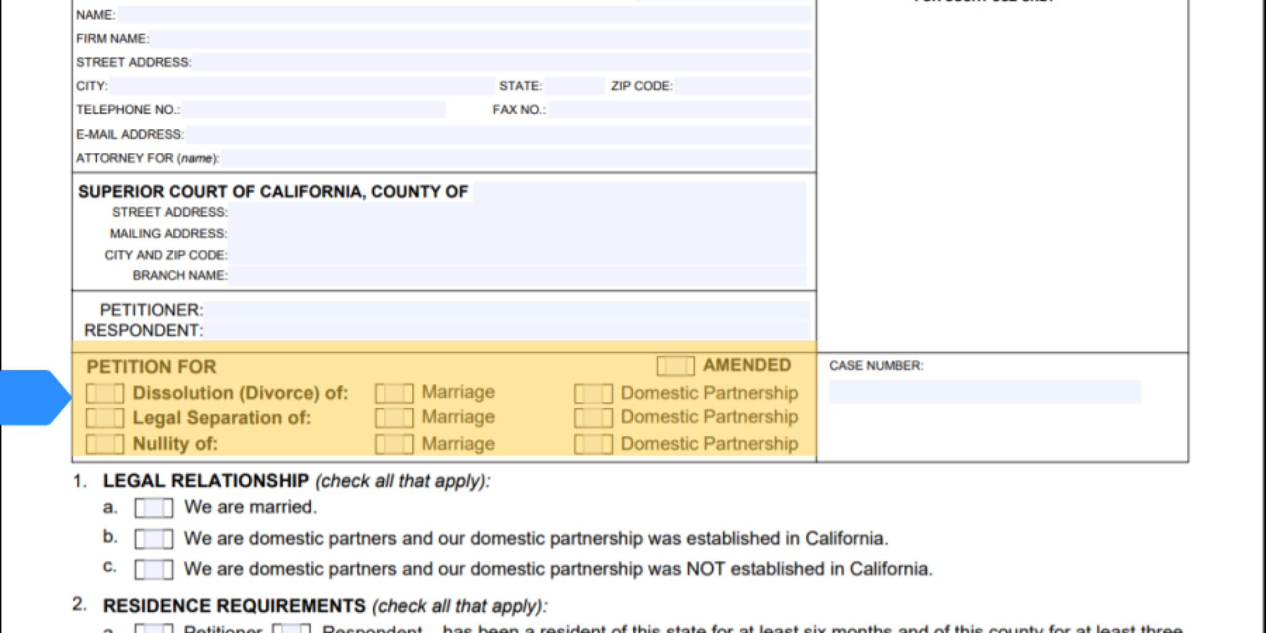Check Marriage next to Dissolution
Viewport: 1266px width, 633px height.
click(x=394, y=393)
